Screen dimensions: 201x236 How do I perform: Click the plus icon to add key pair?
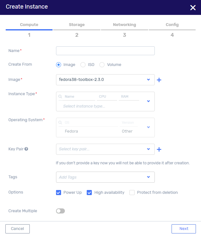click(159, 149)
